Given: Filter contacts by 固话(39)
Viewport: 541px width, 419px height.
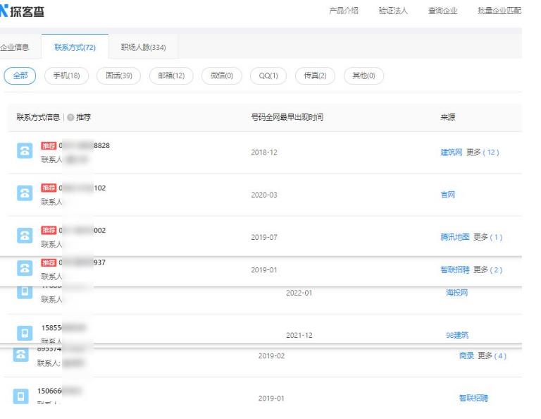Looking at the screenshot, I should 118,75.
